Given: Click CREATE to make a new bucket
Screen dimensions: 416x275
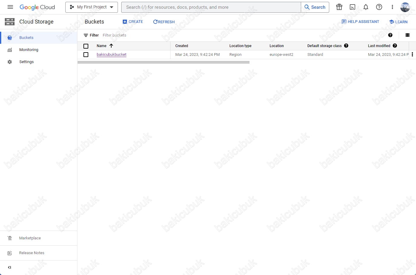Looking at the screenshot, I should click(x=133, y=22).
